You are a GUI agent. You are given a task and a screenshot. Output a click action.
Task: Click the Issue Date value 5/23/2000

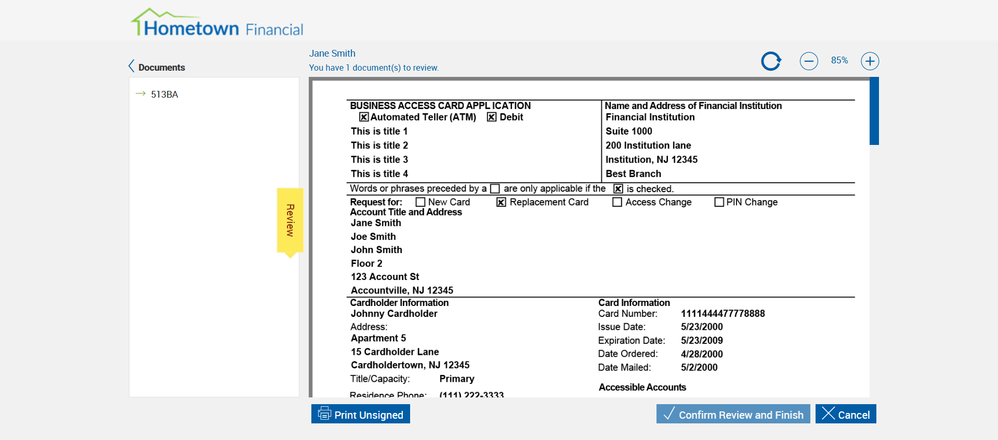click(x=702, y=327)
